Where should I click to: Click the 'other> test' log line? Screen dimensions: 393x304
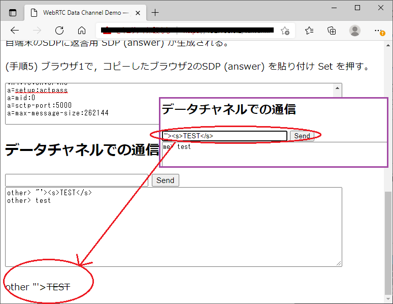point(29,200)
